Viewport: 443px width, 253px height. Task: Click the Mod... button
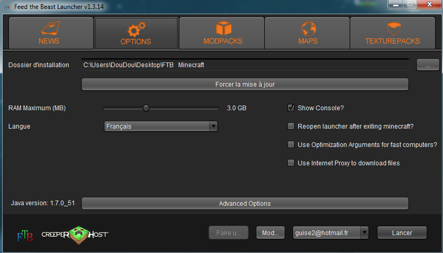point(271,233)
